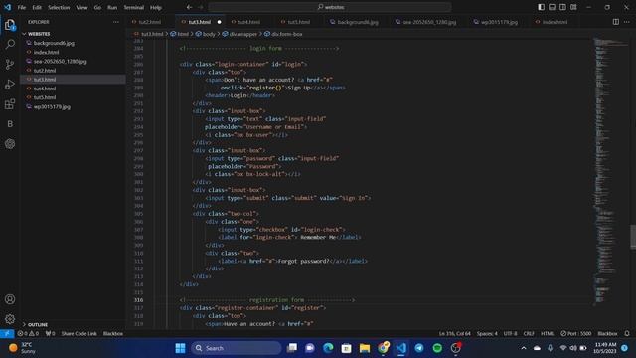Switch to the background6.jpg editor tab
The width and height of the screenshot is (636, 358).
pos(358,22)
